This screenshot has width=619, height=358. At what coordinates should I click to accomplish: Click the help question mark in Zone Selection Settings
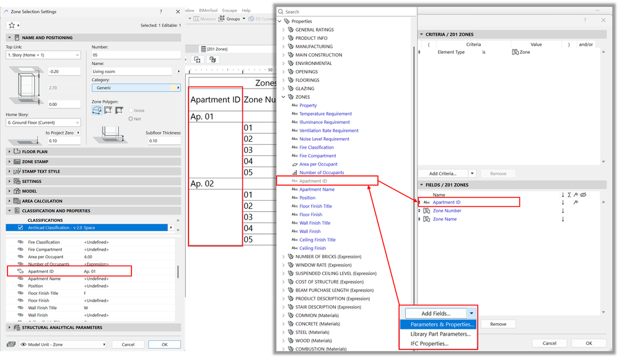pyautogui.click(x=160, y=12)
